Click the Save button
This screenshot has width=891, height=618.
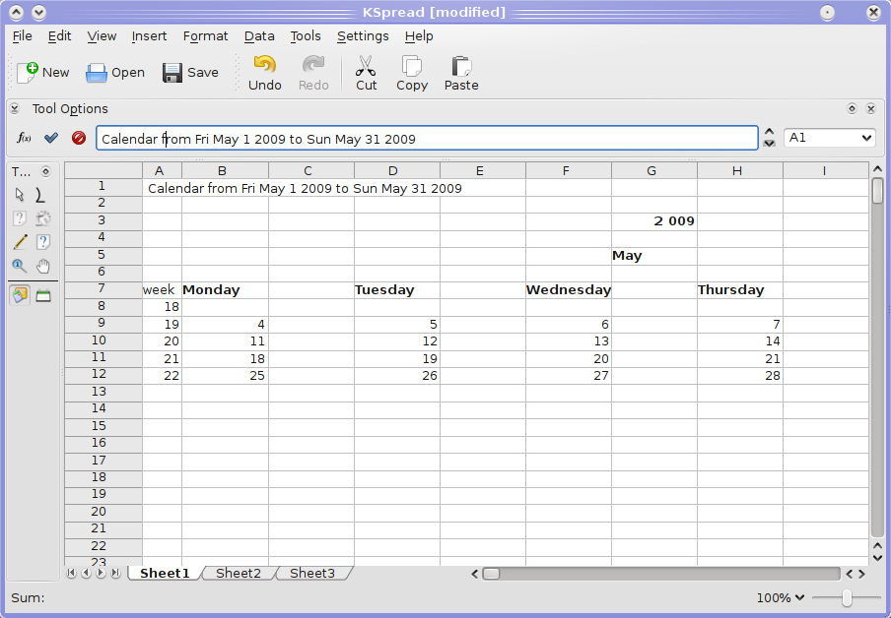(190, 73)
